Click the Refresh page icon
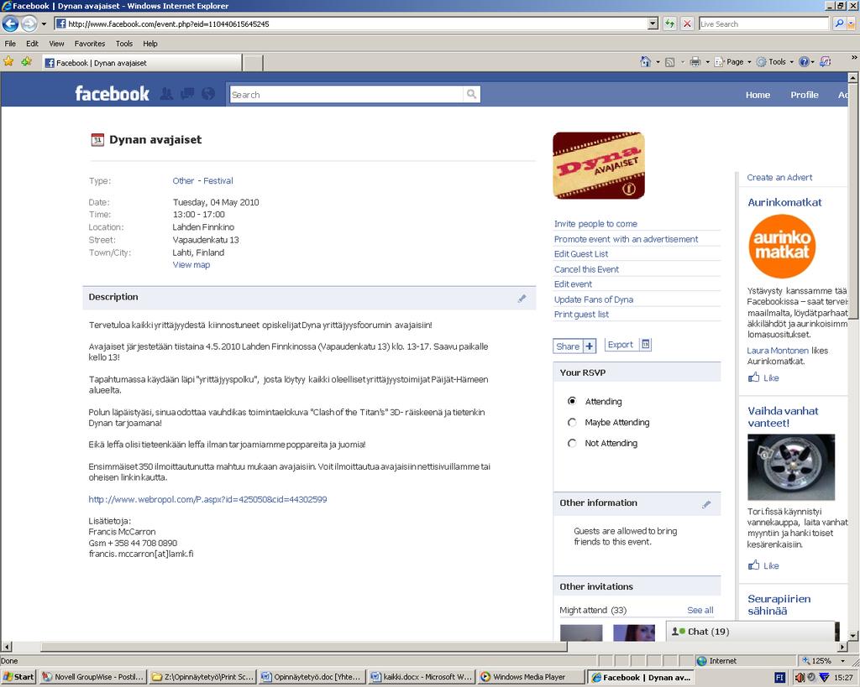The height and width of the screenshot is (687, 860). pyautogui.click(x=669, y=23)
